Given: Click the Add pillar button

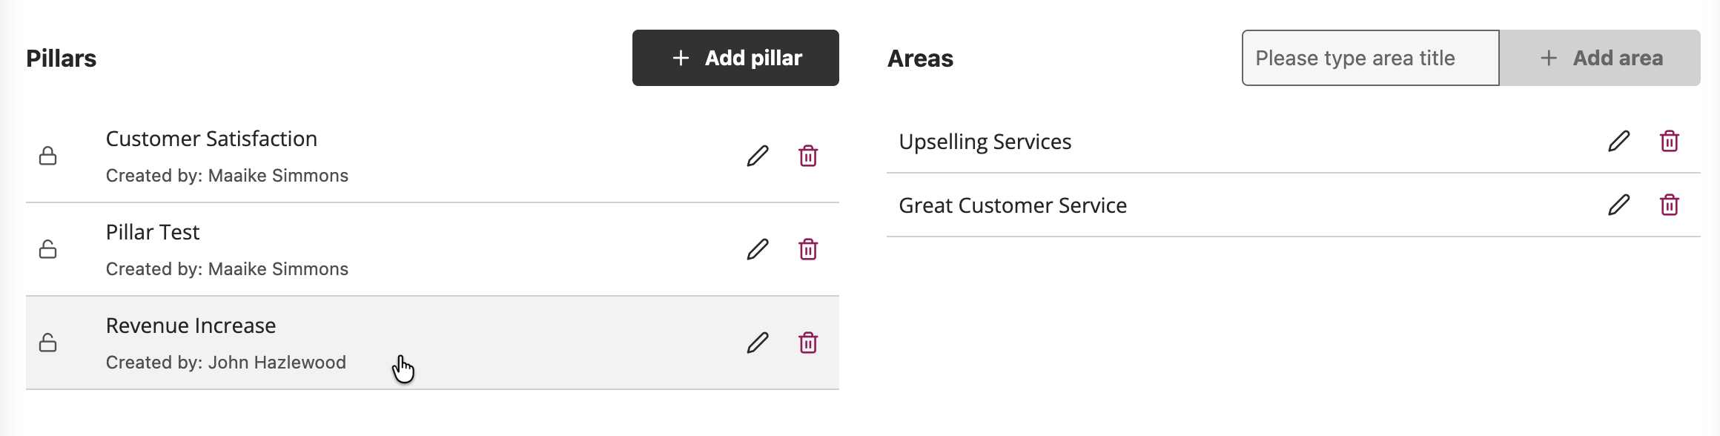Looking at the screenshot, I should click(735, 58).
